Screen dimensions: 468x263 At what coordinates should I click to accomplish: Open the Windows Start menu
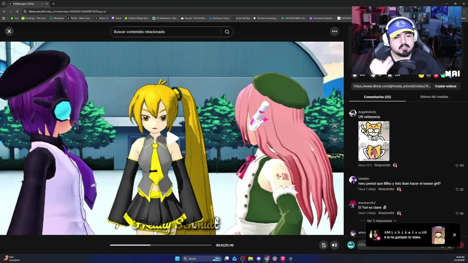tap(177, 259)
